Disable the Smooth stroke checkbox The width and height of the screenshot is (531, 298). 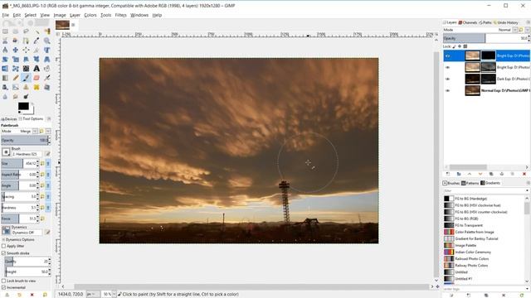pos(3,253)
